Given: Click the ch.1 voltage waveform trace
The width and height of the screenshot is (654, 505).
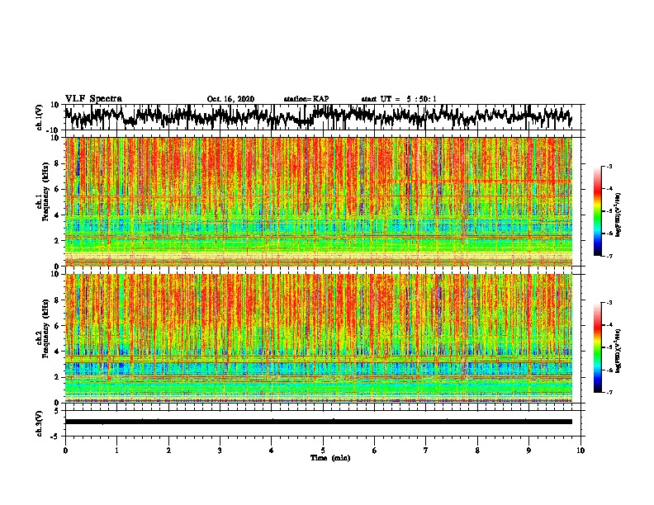Looking at the screenshot, I should [x=318, y=116].
